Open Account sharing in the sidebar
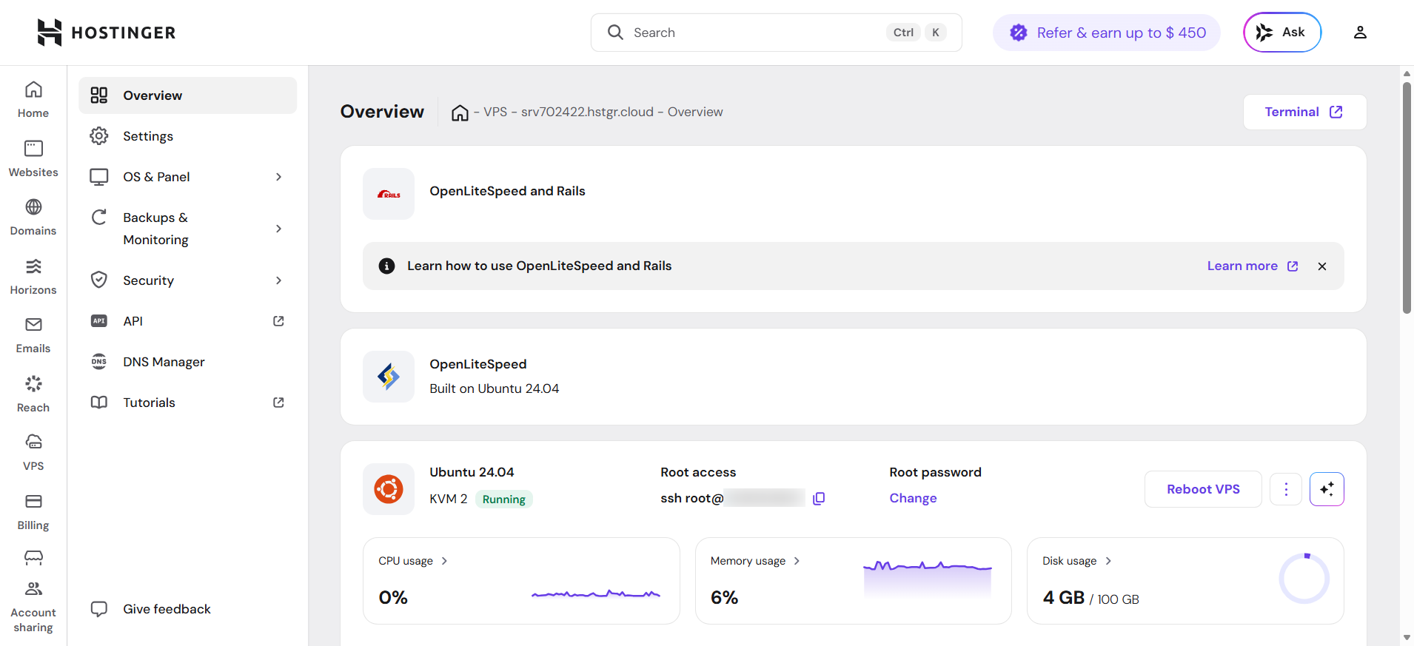This screenshot has height=646, width=1414. tap(33, 607)
